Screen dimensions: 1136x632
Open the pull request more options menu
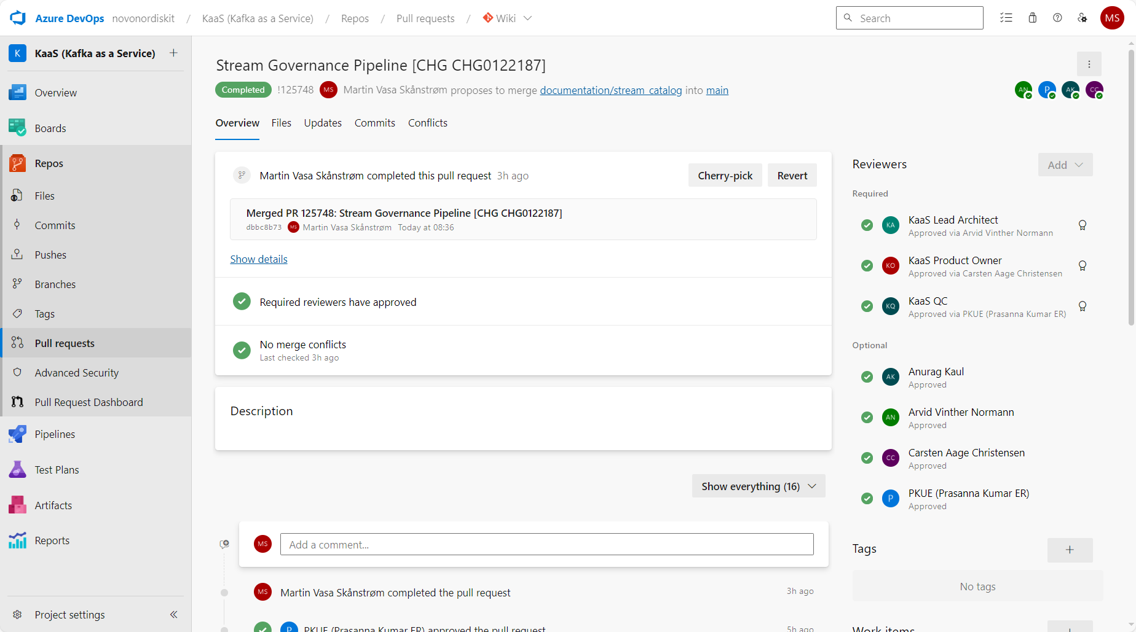1089,64
